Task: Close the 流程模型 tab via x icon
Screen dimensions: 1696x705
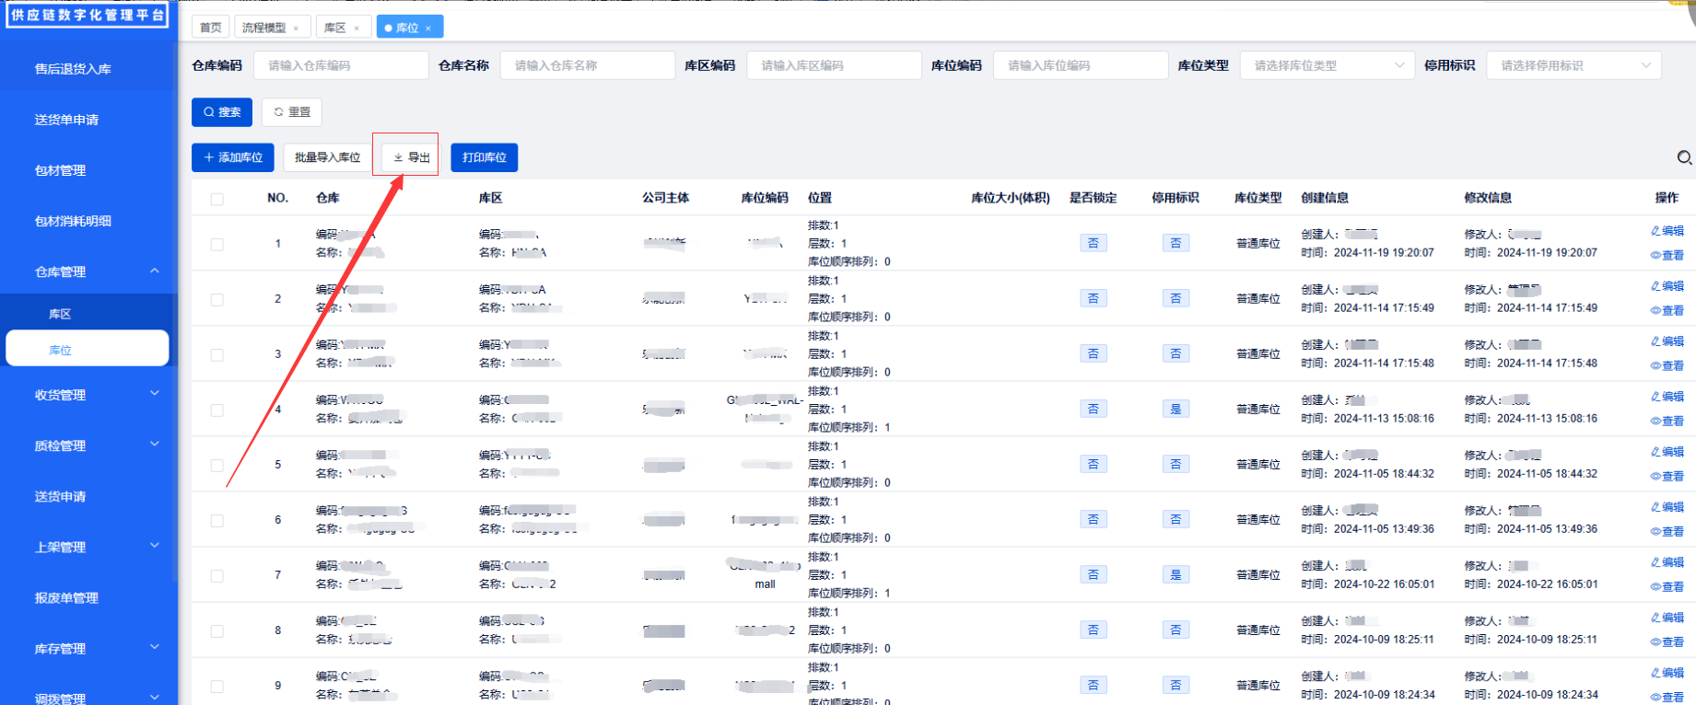Action: click(296, 29)
